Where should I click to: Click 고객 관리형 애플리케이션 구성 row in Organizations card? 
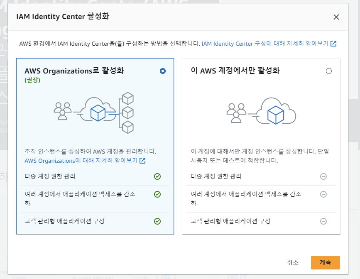click(x=95, y=221)
